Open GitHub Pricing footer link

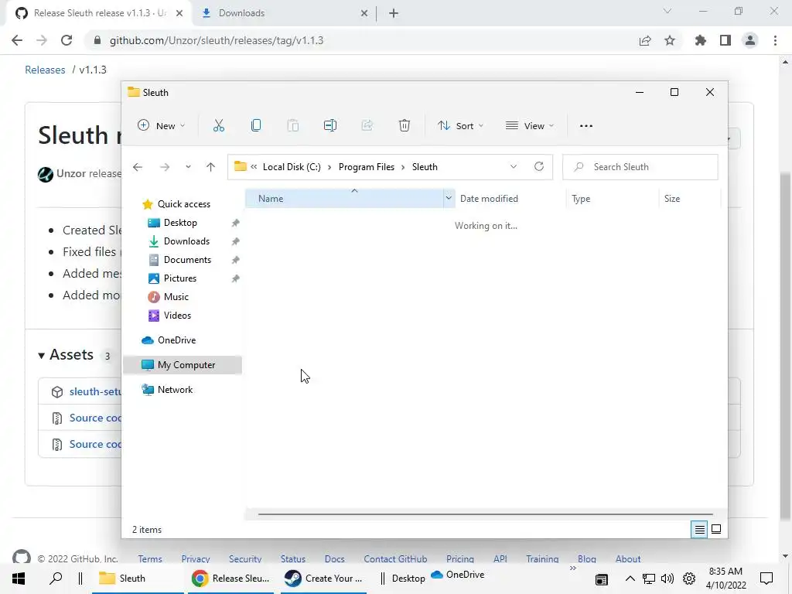coord(459,558)
